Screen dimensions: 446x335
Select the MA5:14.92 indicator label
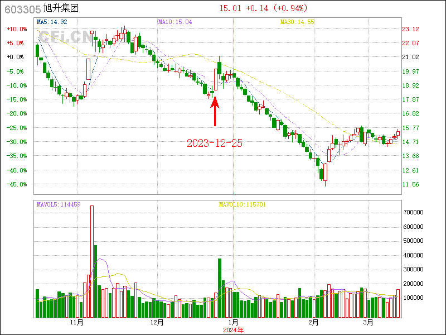pyautogui.click(x=52, y=22)
